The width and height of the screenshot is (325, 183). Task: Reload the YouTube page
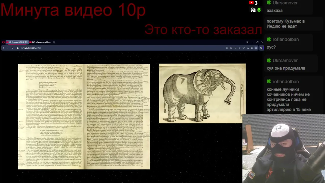(x=12, y=48)
